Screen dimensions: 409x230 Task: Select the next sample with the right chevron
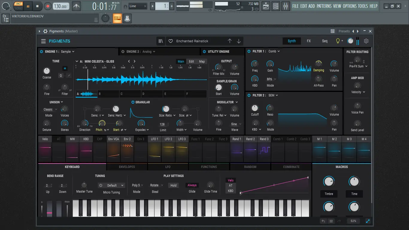134,61
